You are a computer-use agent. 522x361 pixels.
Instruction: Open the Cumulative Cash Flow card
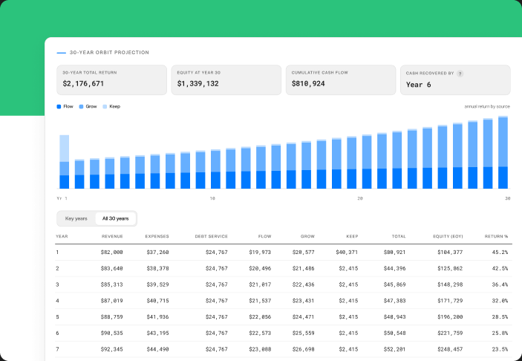[x=341, y=80]
